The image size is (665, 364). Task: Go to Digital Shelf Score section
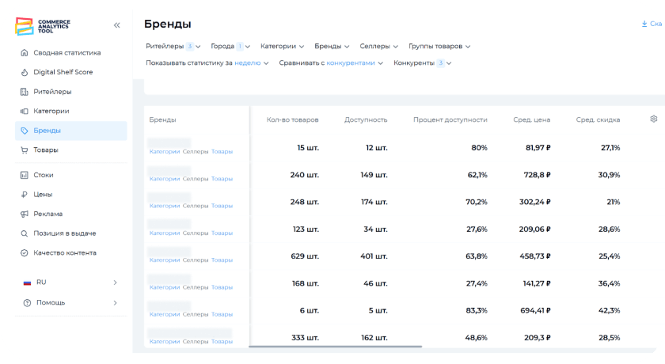(x=63, y=72)
